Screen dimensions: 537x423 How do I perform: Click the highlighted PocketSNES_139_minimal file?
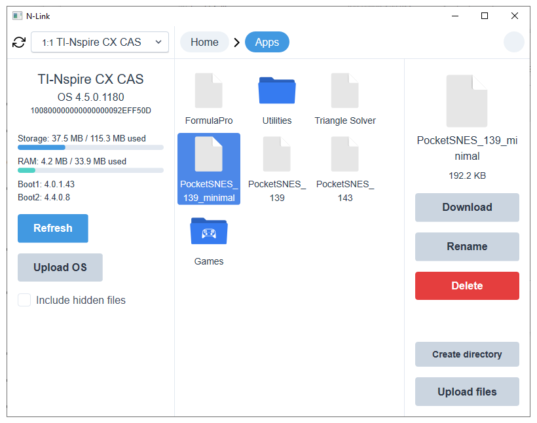[x=209, y=169]
